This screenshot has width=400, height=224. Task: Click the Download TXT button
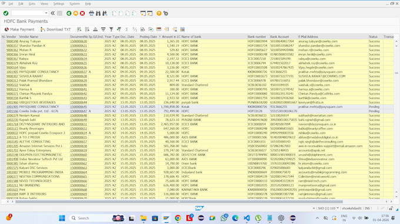[56, 29]
